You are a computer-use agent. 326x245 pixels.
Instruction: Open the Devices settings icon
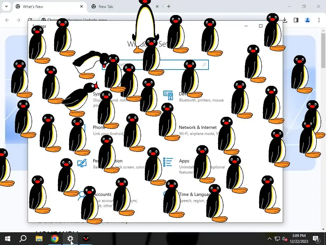pos(168,95)
